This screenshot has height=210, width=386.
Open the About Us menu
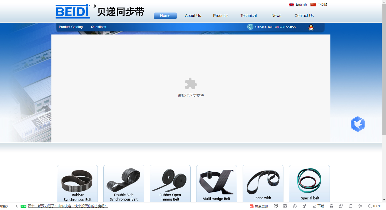[193, 16]
